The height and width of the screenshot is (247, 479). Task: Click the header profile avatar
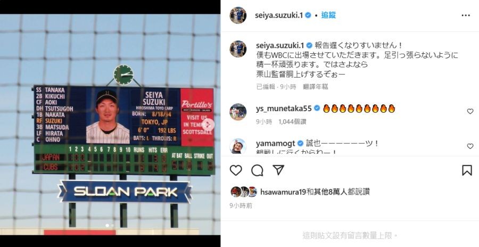click(x=238, y=15)
